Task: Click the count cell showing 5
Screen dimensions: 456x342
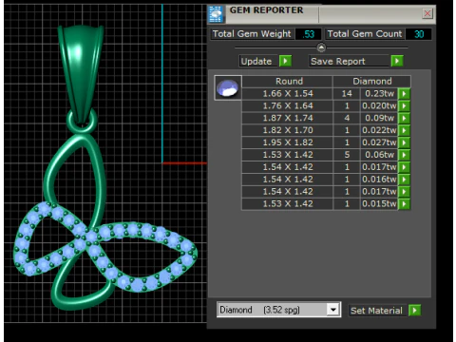Action: (347, 155)
